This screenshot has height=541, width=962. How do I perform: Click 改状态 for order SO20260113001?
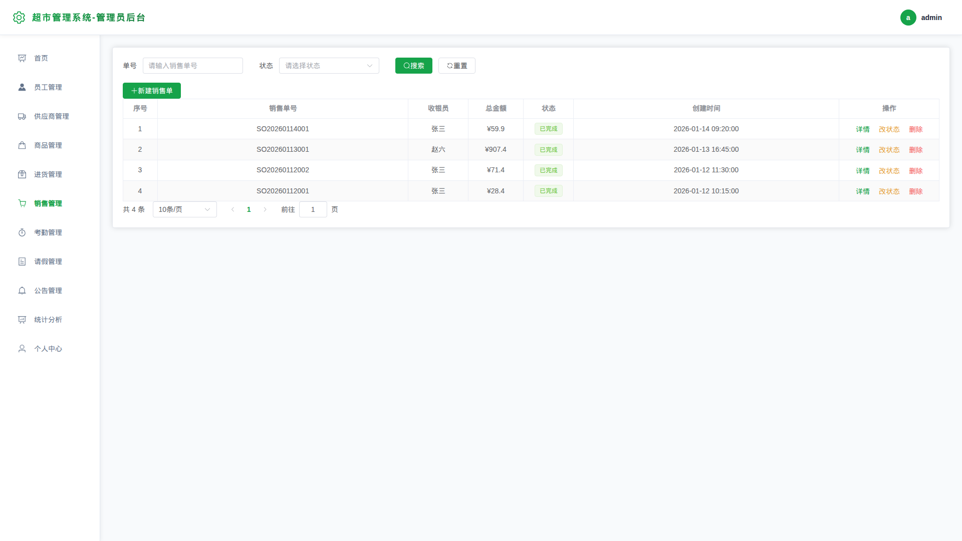[889, 150]
